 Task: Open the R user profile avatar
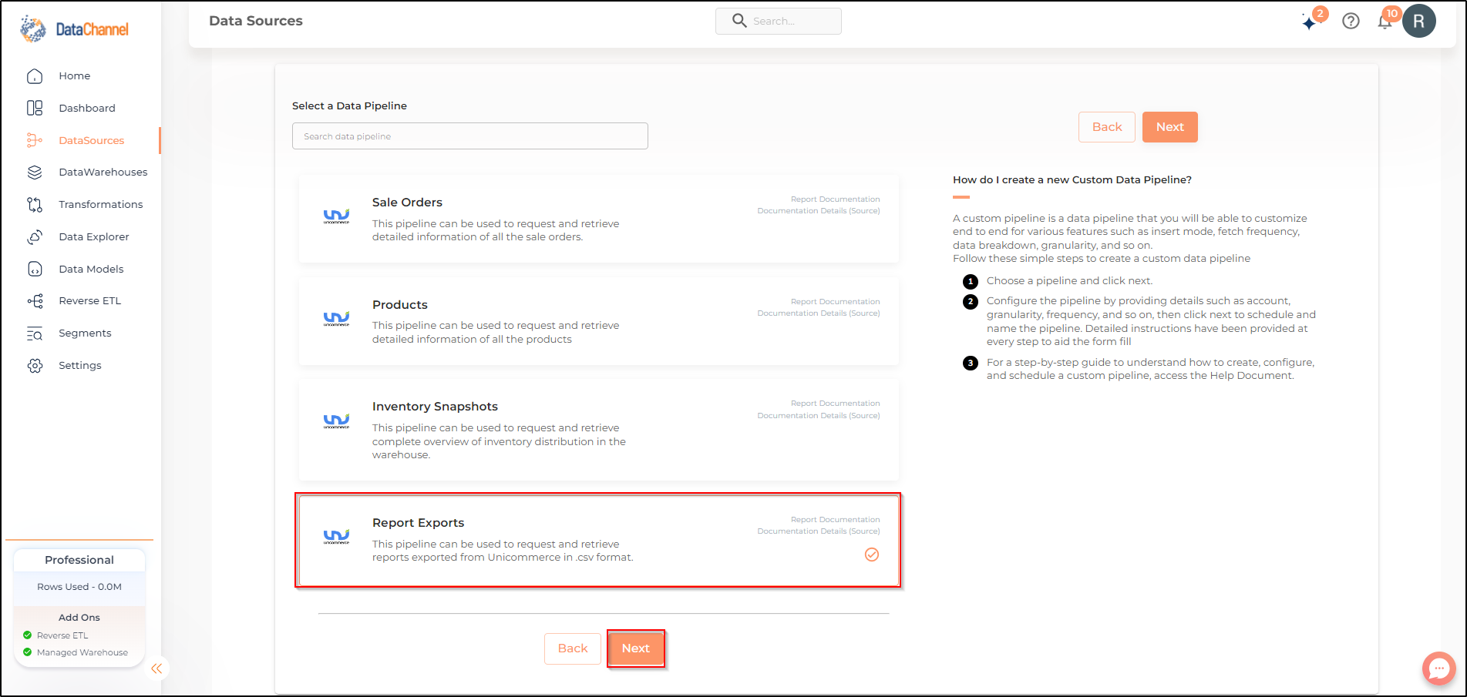point(1418,22)
